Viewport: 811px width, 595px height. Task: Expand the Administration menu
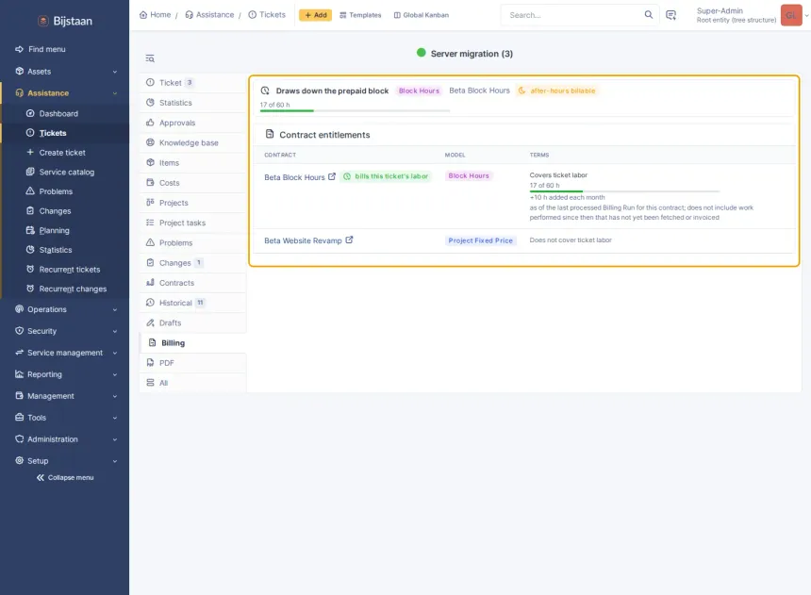click(65, 439)
